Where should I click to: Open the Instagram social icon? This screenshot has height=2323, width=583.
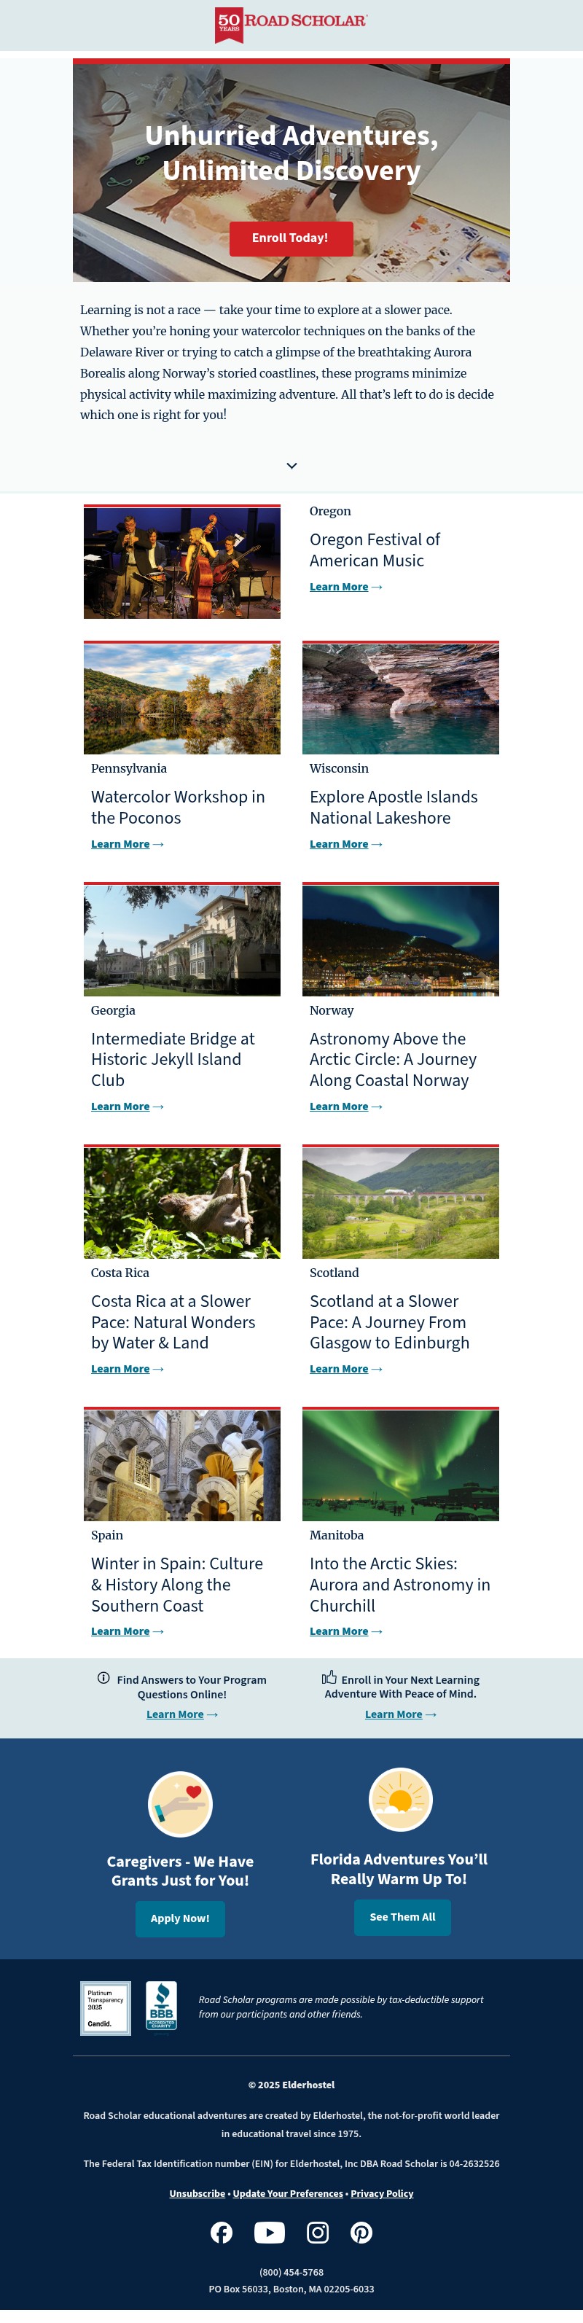(317, 2232)
